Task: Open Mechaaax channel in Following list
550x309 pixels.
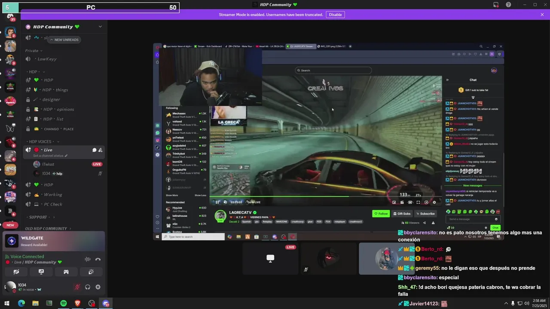Action: click(186, 115)
